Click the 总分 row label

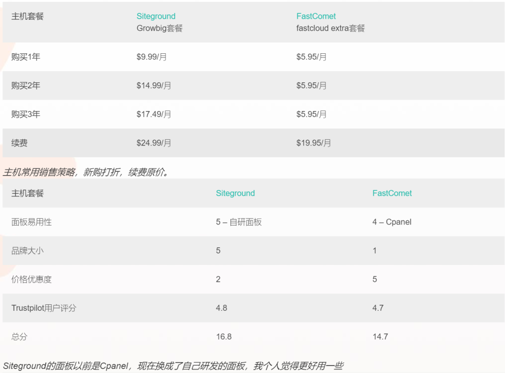click(19, 337)
